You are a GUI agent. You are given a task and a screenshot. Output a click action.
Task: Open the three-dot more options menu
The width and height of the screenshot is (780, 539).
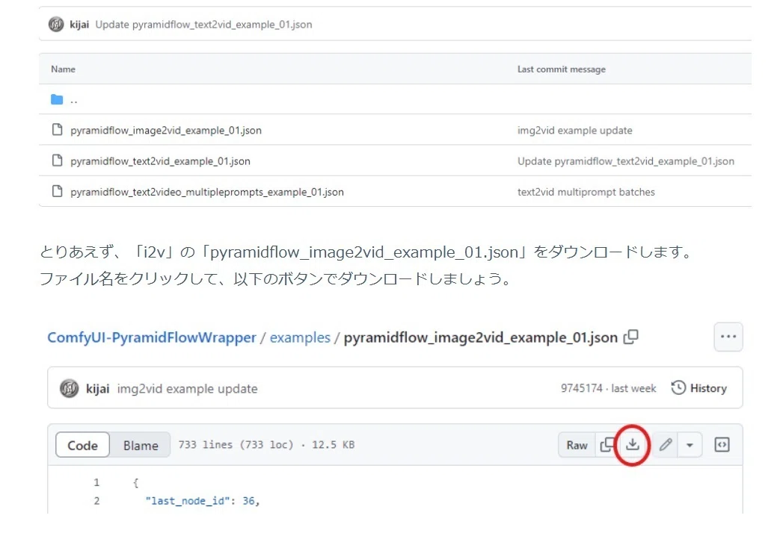pyautogui.click(x=728, y=337)
